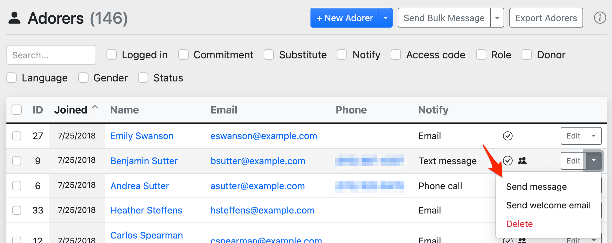Choose Send message from the menu
The height and width of the screenshot is (243, 612).
pyautogui.click(x=536, y=187)
